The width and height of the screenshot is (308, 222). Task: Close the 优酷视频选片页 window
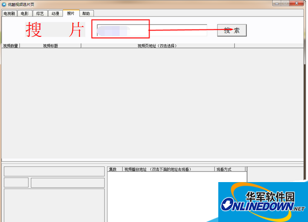click(x=297, y=3)
